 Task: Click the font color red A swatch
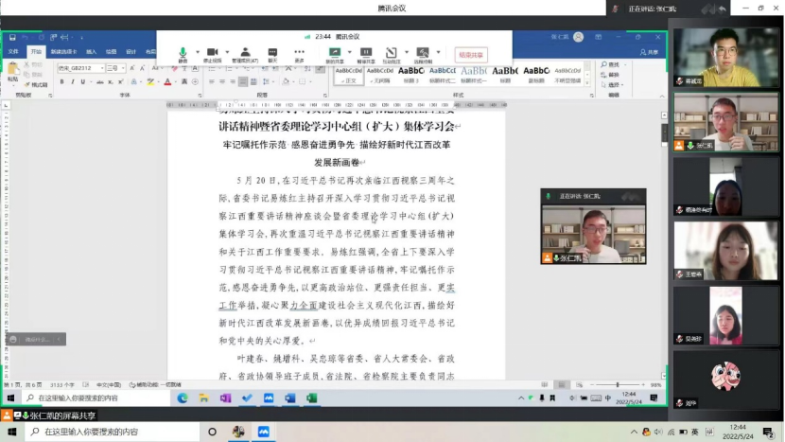coord(168,82)
